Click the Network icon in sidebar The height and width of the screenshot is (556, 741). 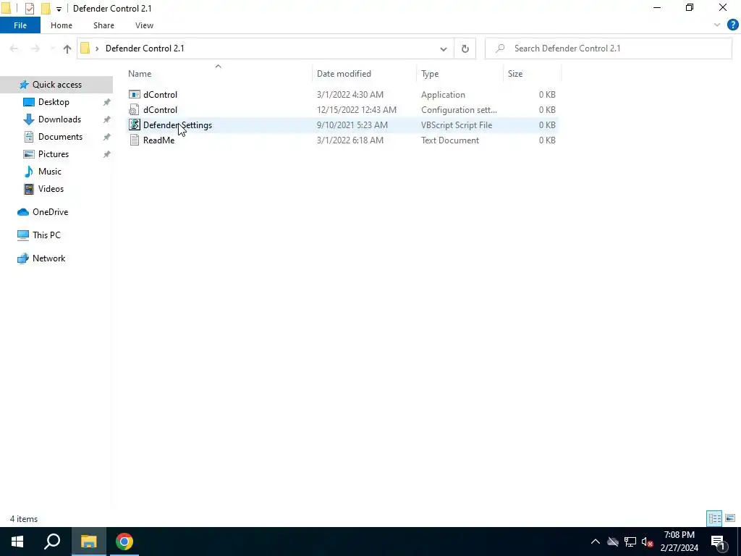pyautogui.click(x=22, y=258)
